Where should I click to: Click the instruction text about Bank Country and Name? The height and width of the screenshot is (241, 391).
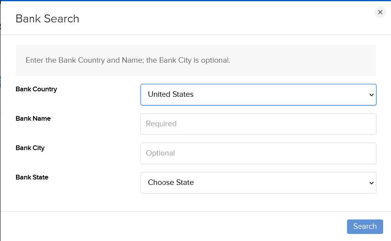[128, 60]
